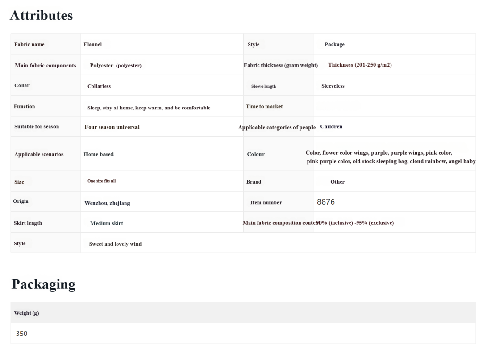Click the Brand value Other
This screenshot has width=483, height=351.
click(337, 182)
